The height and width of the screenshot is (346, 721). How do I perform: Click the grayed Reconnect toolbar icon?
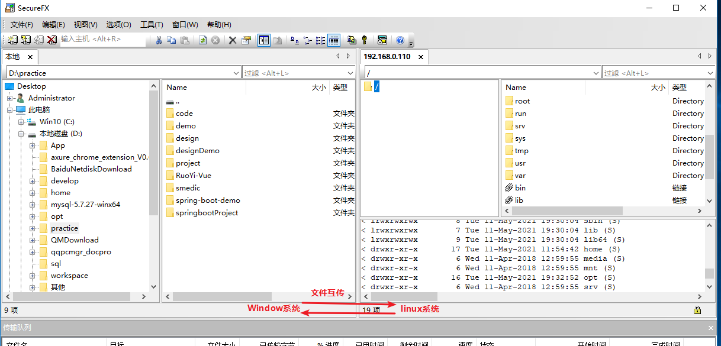tap(39, 40)
